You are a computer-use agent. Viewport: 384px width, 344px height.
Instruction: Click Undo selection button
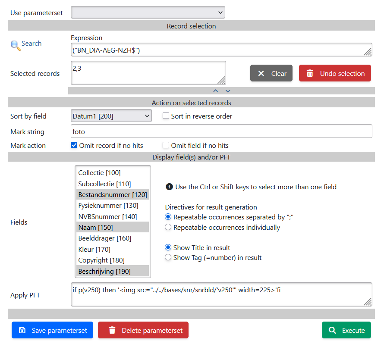coord(335,73)
